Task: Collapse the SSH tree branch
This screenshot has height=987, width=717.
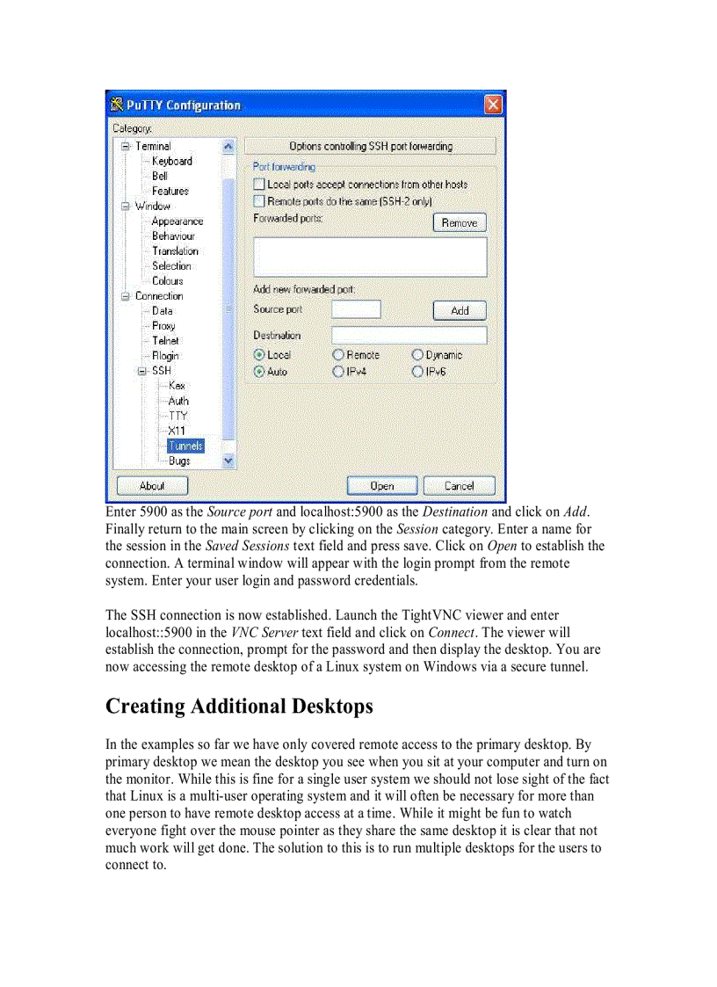Action: 141,370
